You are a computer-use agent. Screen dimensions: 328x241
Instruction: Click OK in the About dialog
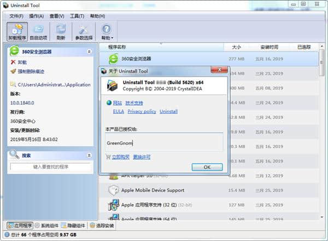[x=207, y=167]
